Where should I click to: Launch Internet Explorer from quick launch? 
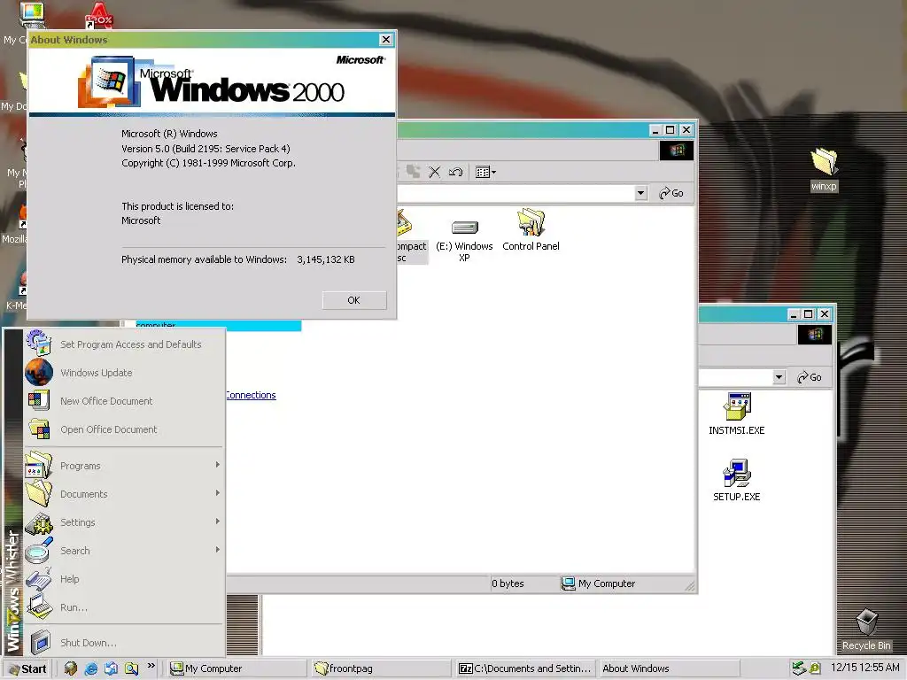pos(91,668)
